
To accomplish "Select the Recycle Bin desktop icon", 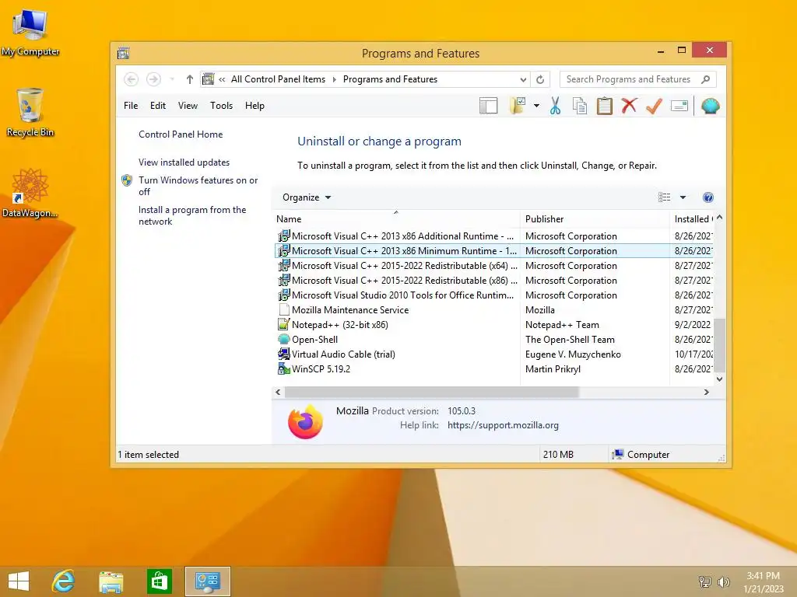I will click(x=30, y=113).
